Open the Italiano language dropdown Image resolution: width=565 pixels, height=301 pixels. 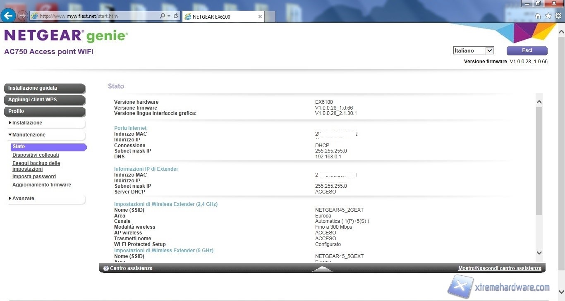click(473, 50)
